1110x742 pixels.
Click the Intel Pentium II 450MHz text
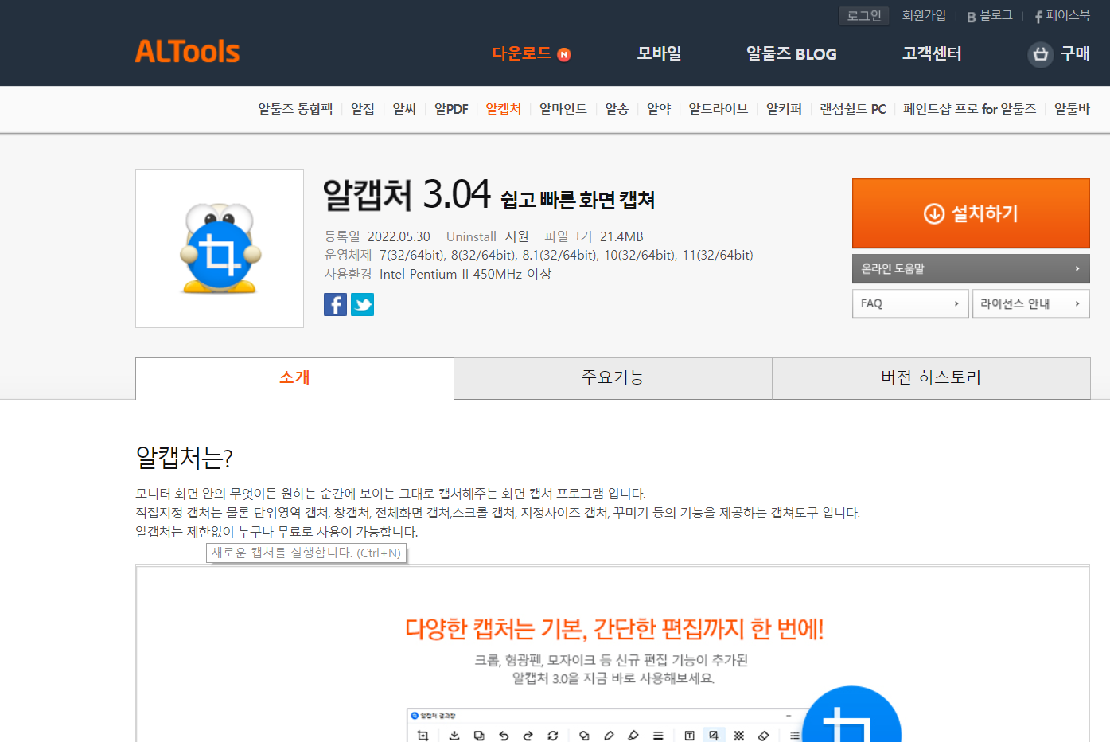(465, 274)
